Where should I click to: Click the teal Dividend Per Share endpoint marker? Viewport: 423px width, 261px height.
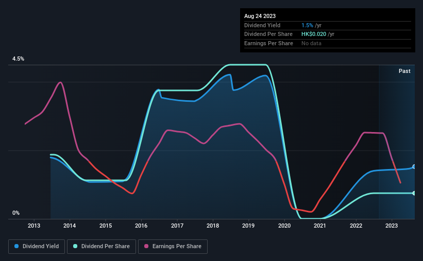(414, 193)
